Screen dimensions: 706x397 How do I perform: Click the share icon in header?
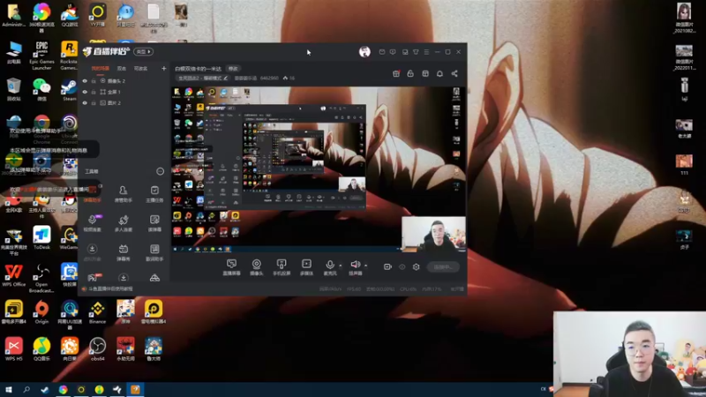point(454,73)
